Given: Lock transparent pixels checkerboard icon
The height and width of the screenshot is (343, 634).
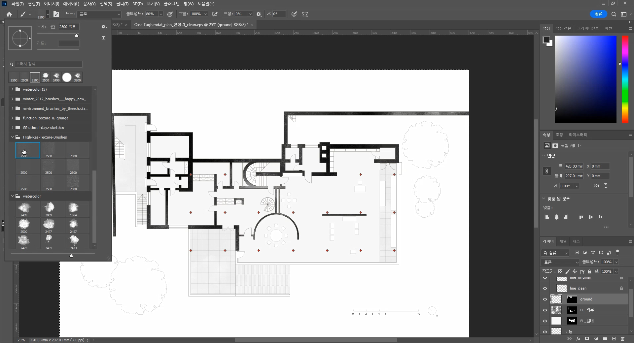Looking at the screenshot, I should point(560,271).
